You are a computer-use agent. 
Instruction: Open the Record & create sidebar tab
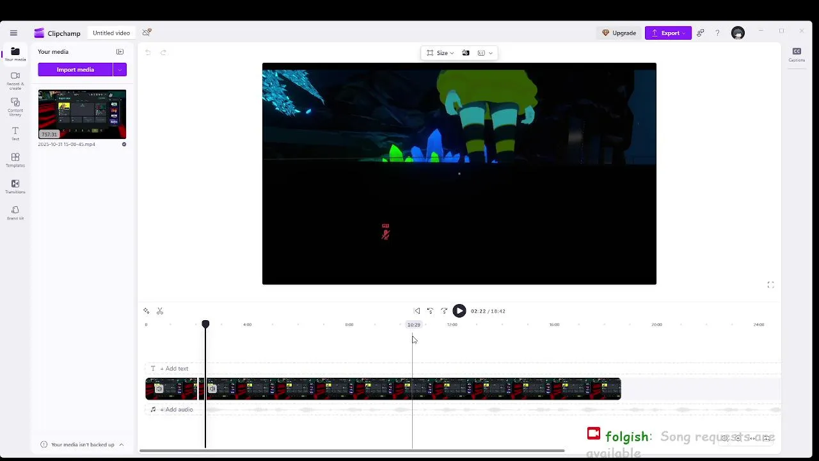pyautogui.click(x=15, y=80)
